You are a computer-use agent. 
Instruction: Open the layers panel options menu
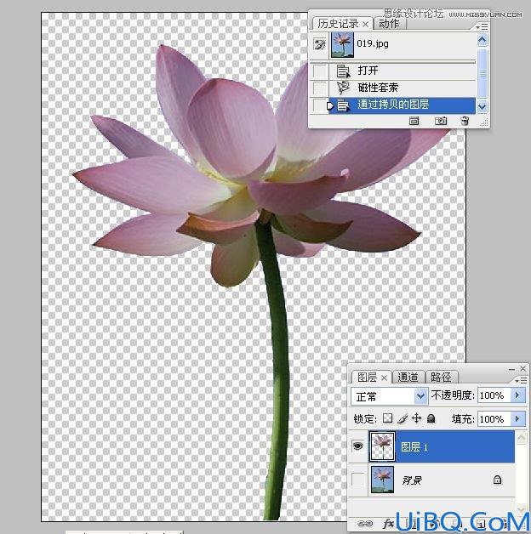[521, 380]
